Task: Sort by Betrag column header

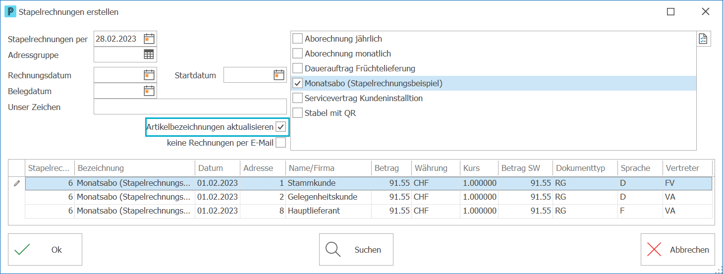Action: point(391,168)
